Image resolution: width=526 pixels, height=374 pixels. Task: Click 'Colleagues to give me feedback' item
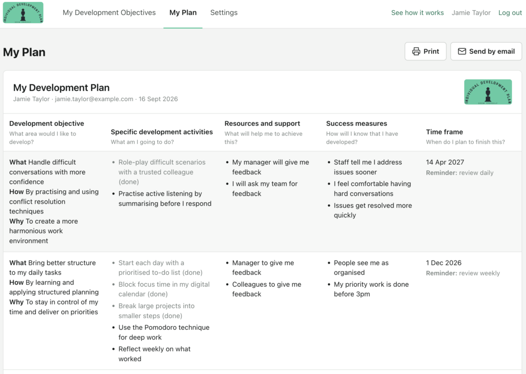[x=267, y=289]
